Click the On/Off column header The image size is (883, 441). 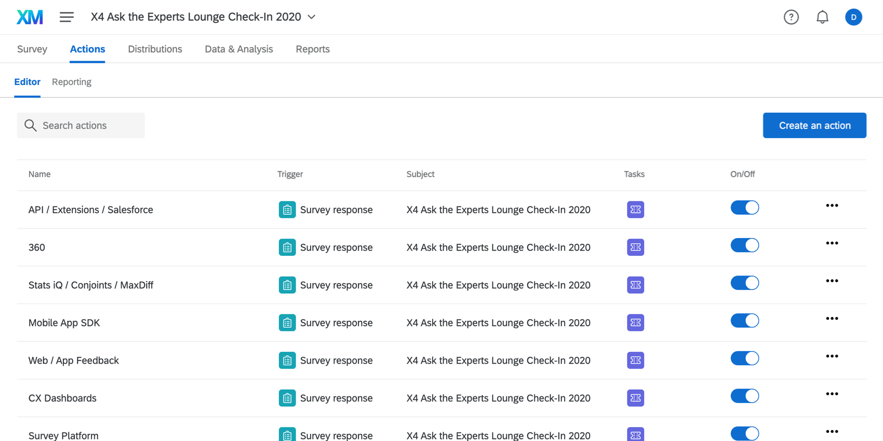743,174
